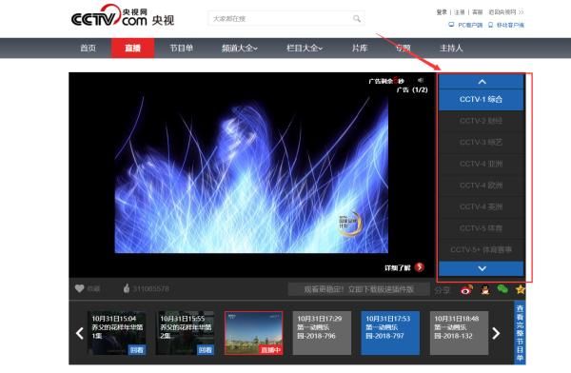Share to QQ penguin icon
571x373 pixels.
coord(485,290)
